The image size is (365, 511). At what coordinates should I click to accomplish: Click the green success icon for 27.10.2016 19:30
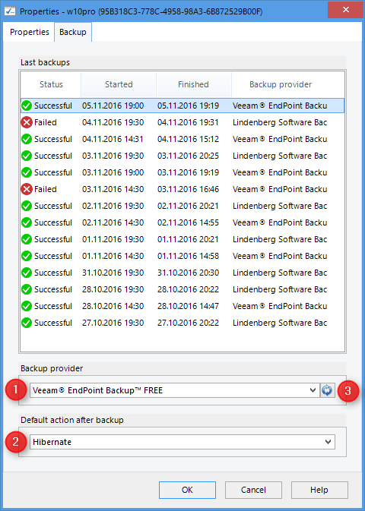(27, 323)
